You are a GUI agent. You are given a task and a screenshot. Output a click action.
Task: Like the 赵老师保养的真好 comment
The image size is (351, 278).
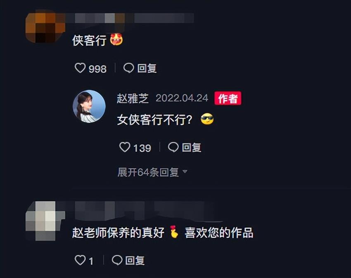point(80,260)
